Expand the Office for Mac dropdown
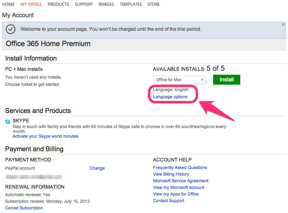The height and width of the screenshot is (213, 288). tap(179, 80)
